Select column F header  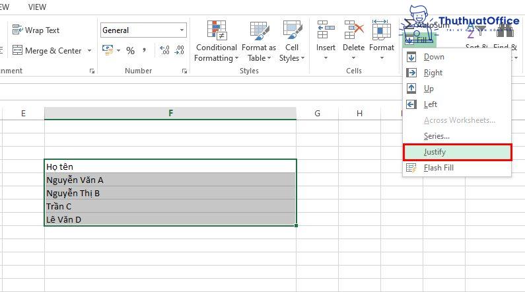click(170, 113)
